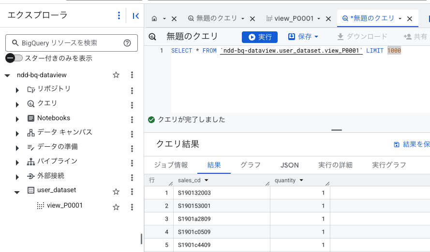Collapse the ndd-bq-dataview project tree
430x252 pixels.
(7, 75)
